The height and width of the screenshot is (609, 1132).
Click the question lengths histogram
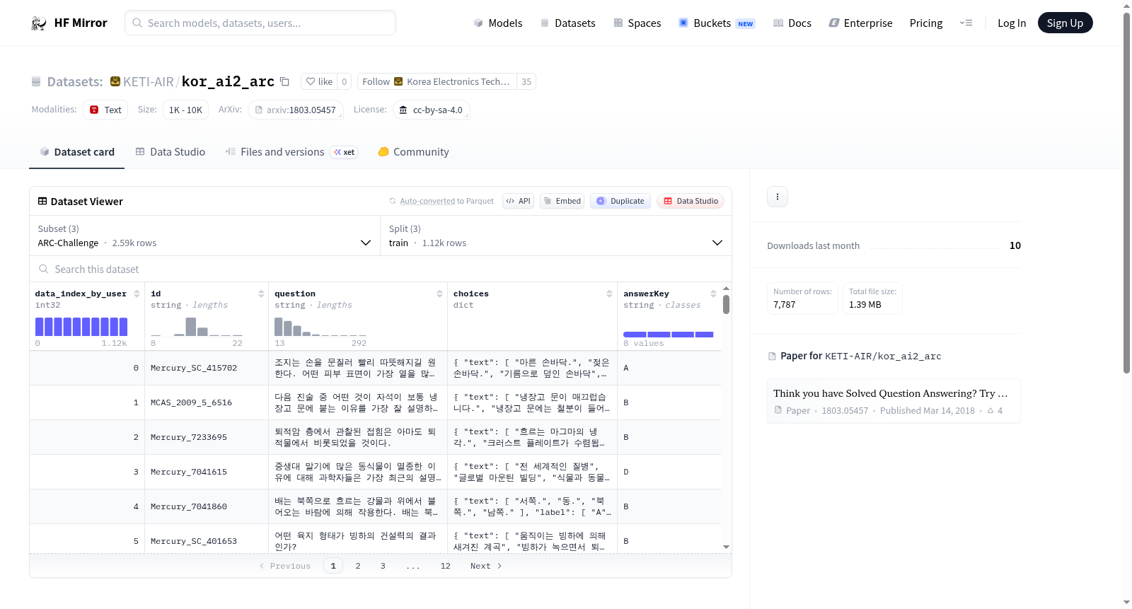tap(320, 327)
